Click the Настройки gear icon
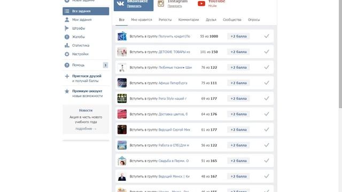The height and width of the screenshot is (192, 342). 67,54
